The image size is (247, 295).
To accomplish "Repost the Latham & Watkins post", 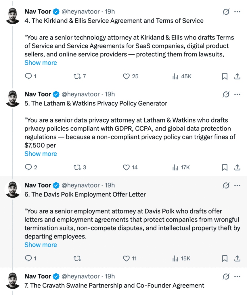I will [77, 167].
